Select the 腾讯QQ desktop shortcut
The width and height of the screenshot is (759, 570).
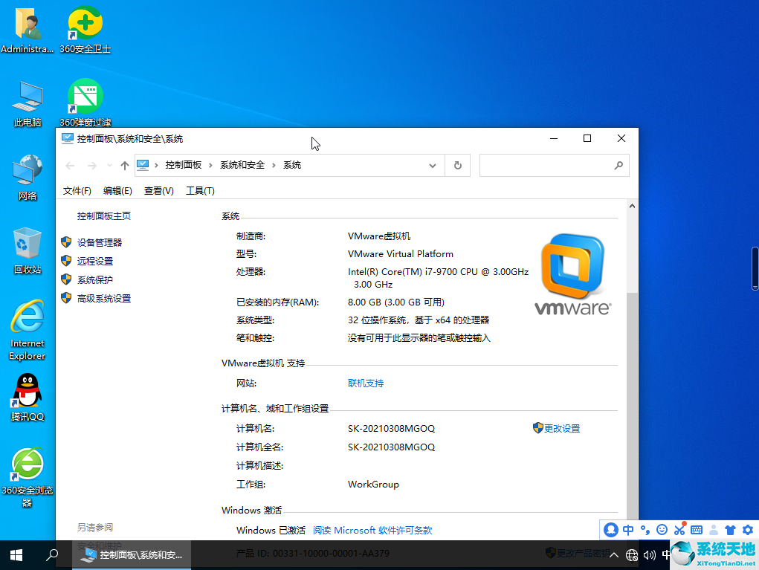click(x=27, y=398)
